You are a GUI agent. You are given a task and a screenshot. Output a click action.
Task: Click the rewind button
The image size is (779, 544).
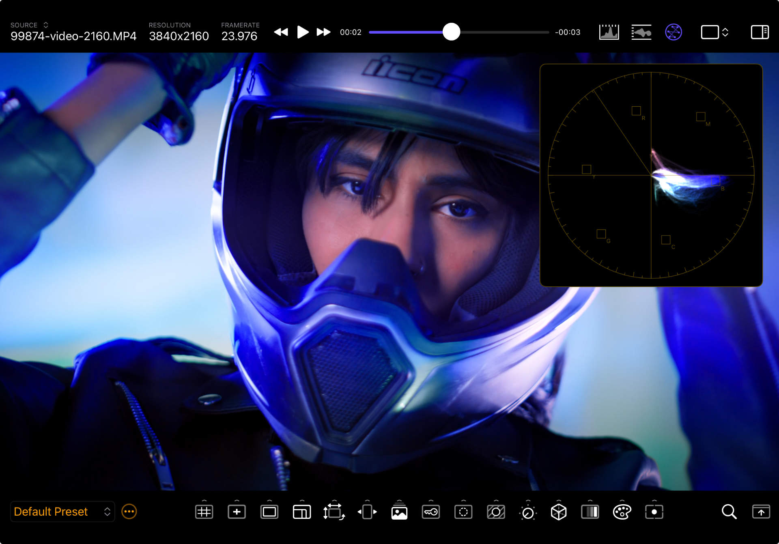click(x=281, y=32)
